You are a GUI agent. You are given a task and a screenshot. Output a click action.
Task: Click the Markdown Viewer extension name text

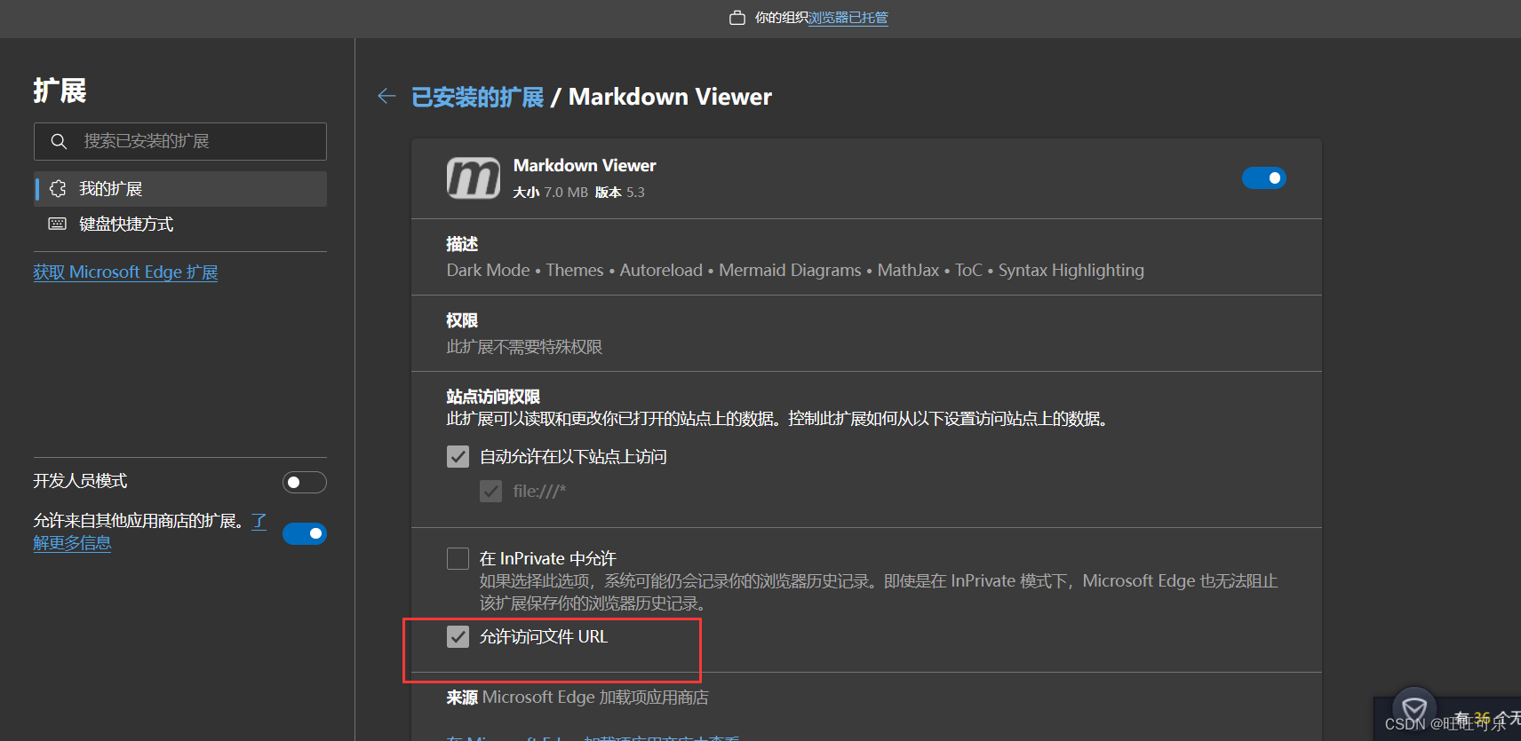pos(585,166)
